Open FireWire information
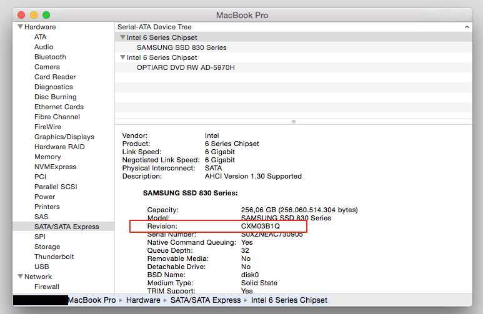The height and width of the screenshot is (314, 483). (47, 127)
